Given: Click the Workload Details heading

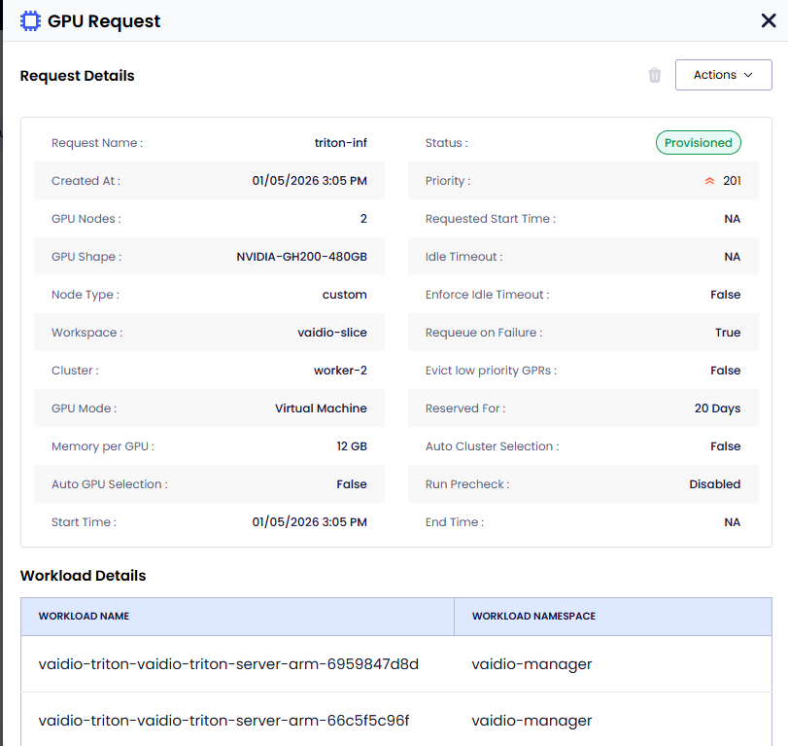Looking at the screenshot, I should pyautogui.click(x=83, y=576).
